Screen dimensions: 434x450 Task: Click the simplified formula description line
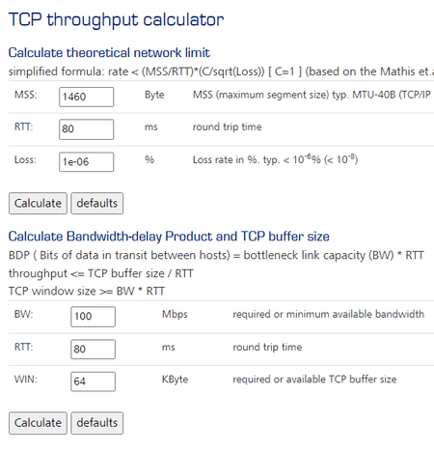221,71
